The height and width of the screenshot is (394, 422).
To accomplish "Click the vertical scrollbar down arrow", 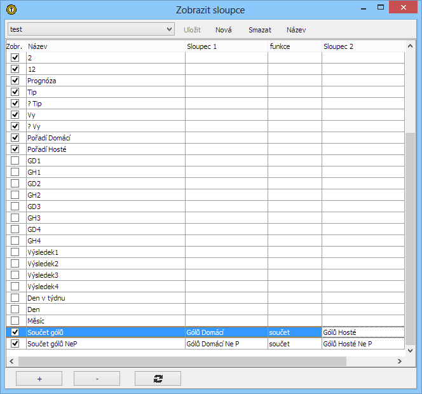I will coord(410,350).
